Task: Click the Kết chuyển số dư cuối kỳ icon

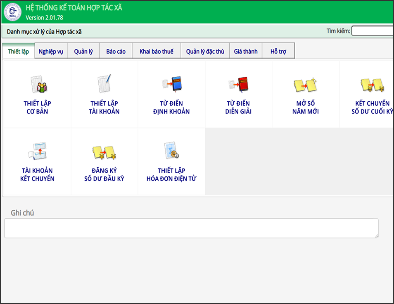Action: click(x=373, y=85)
